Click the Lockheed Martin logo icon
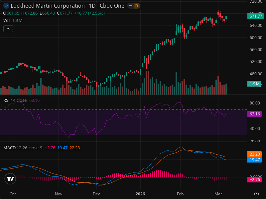266x199 pixels. coord(6,6)
